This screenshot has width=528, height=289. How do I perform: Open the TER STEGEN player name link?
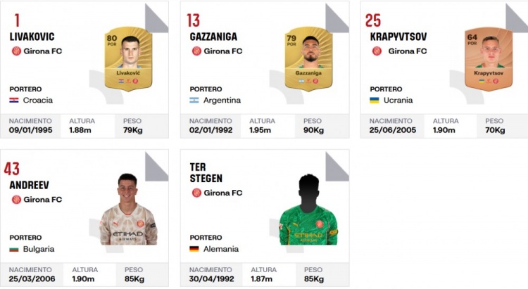click(x=206, y=172)
